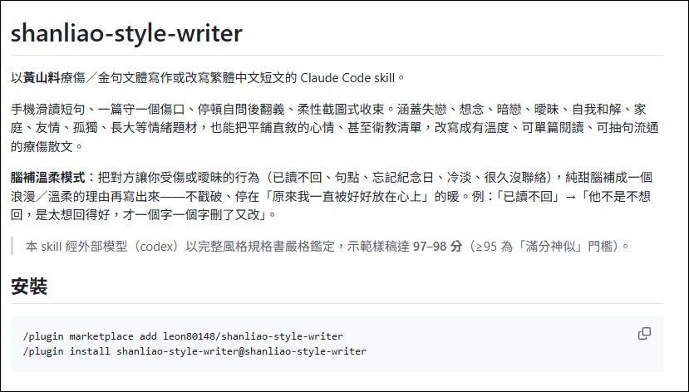Click the bold '97–98 分' score text
This screenshot has width=689, height=392.
coord(437,247)
